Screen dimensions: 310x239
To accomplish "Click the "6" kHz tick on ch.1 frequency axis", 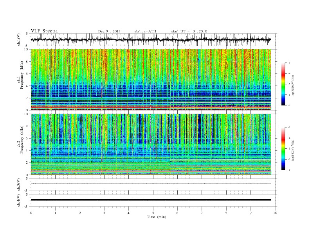I will click(27, 74).
